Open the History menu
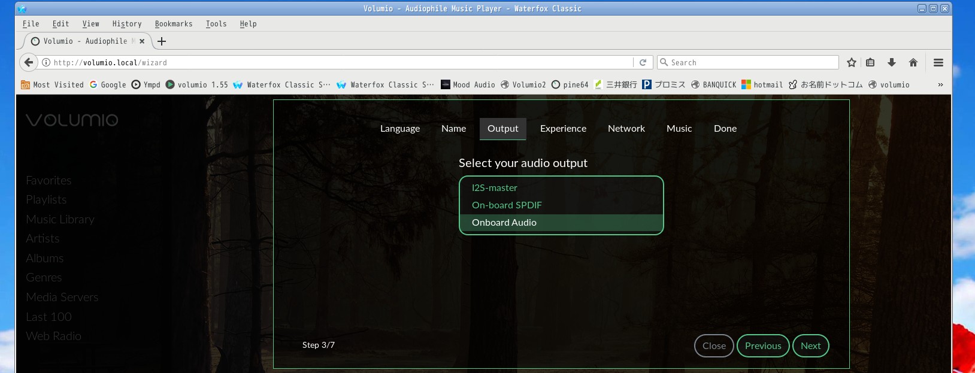Viewport: 975px width, 373px height. (127, 24)
